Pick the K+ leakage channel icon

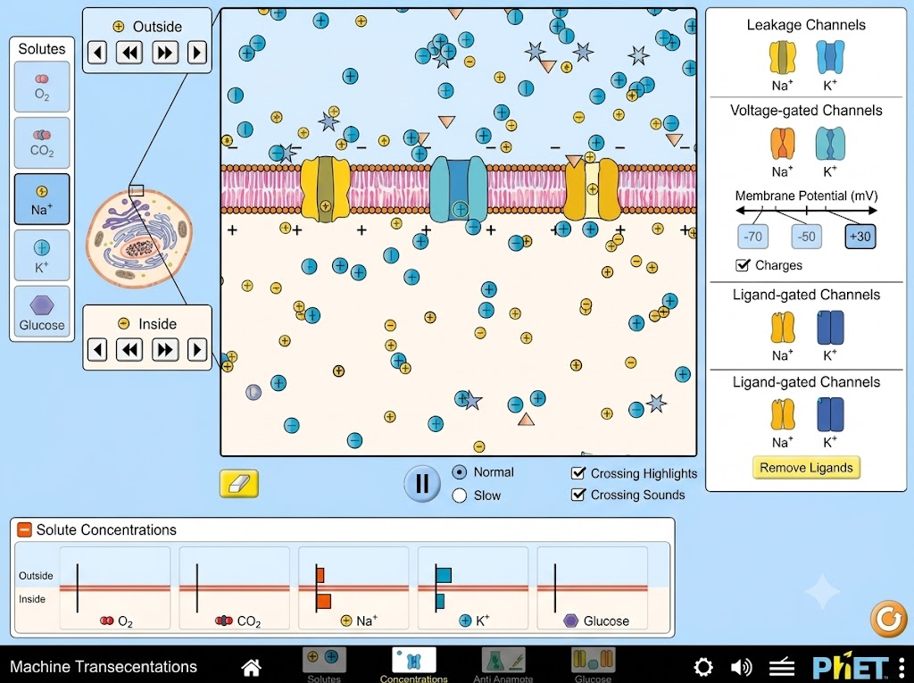[830, 57]
